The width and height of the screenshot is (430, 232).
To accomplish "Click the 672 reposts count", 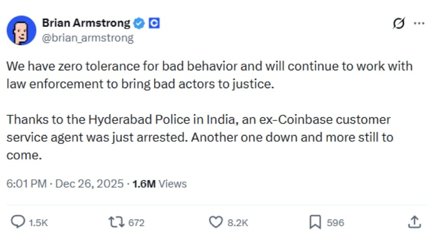I will tap(136, 223).
